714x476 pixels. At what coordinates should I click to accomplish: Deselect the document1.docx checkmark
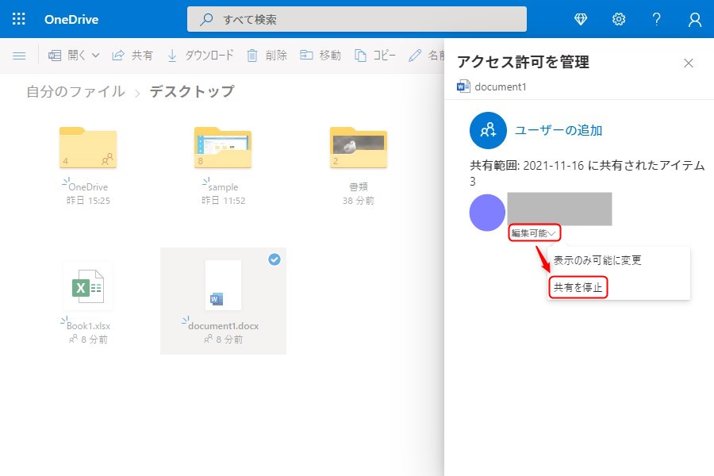point(274,259)
